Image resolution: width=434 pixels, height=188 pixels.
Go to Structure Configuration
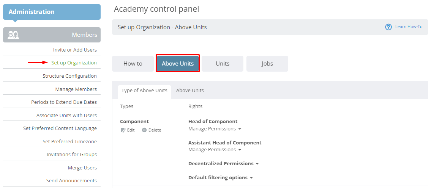point(70,76)
